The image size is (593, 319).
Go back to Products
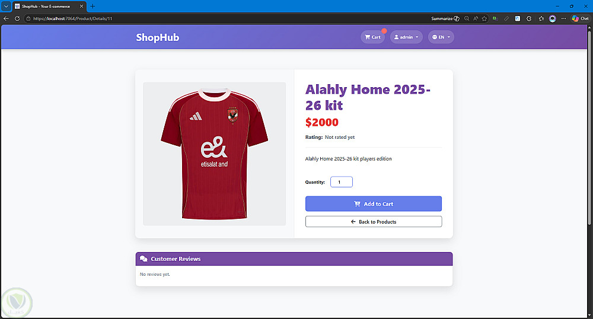pyautogui.click(x=373, y=222)
